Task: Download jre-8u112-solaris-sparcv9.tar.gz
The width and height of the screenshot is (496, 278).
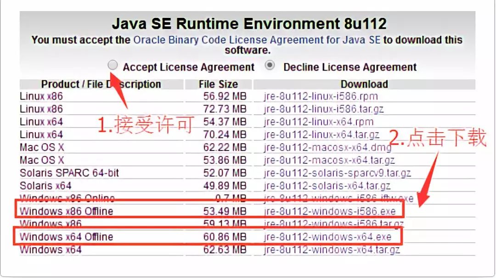Action: click(x=337, y=173)
